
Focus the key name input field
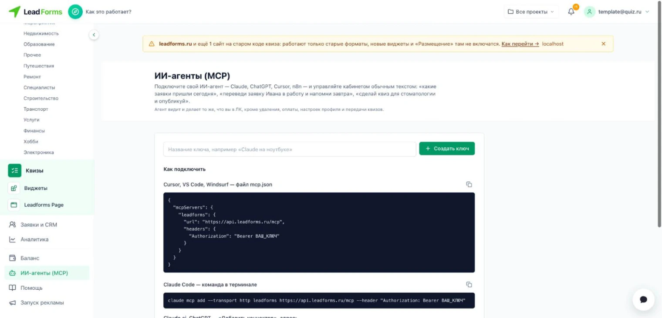click(x=290, y=149)
